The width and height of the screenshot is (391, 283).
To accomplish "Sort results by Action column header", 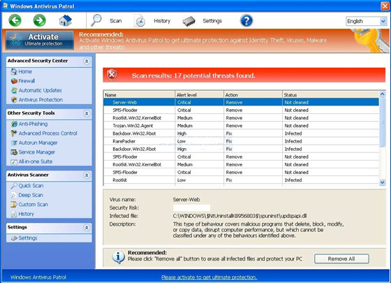I will click(x=253, y=95).
